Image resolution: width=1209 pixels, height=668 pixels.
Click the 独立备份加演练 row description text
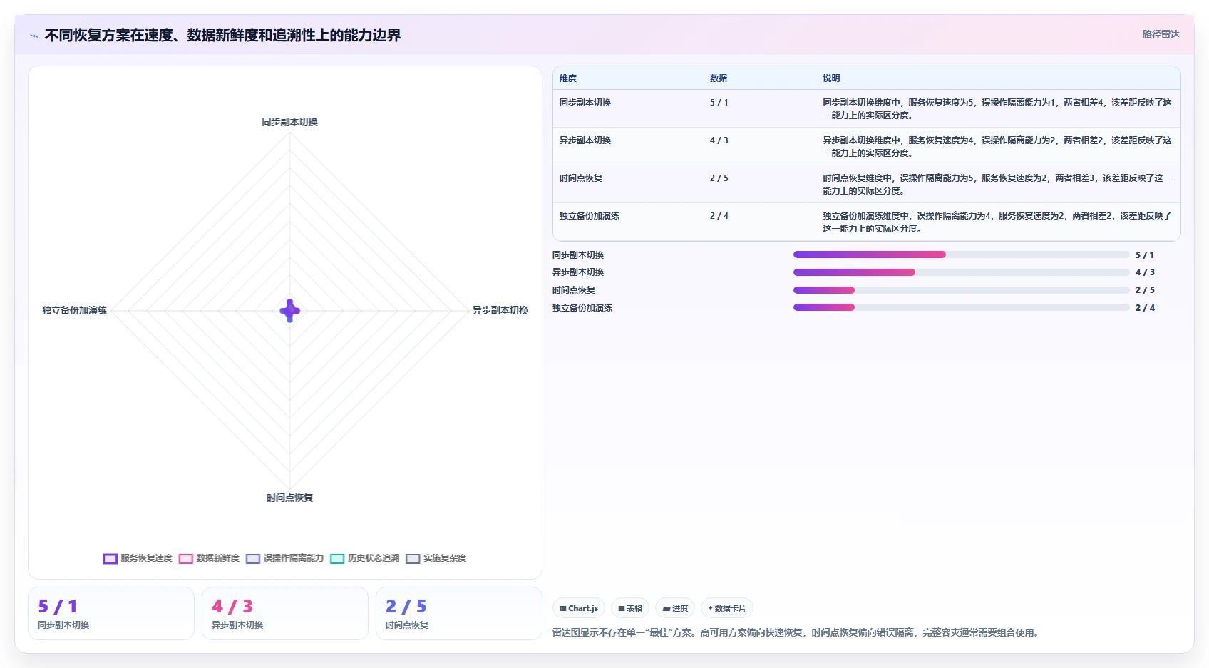pos(997,222)
